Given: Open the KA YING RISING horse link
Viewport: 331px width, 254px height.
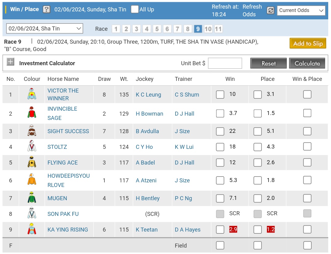Looking at the screenshot, I should [x=68, y=229].
